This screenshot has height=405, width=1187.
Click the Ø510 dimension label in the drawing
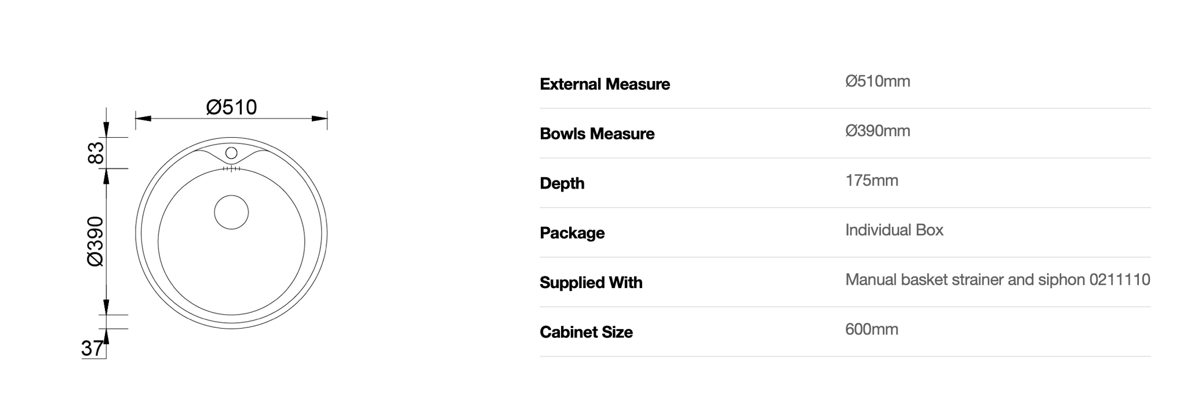point(231,107)
